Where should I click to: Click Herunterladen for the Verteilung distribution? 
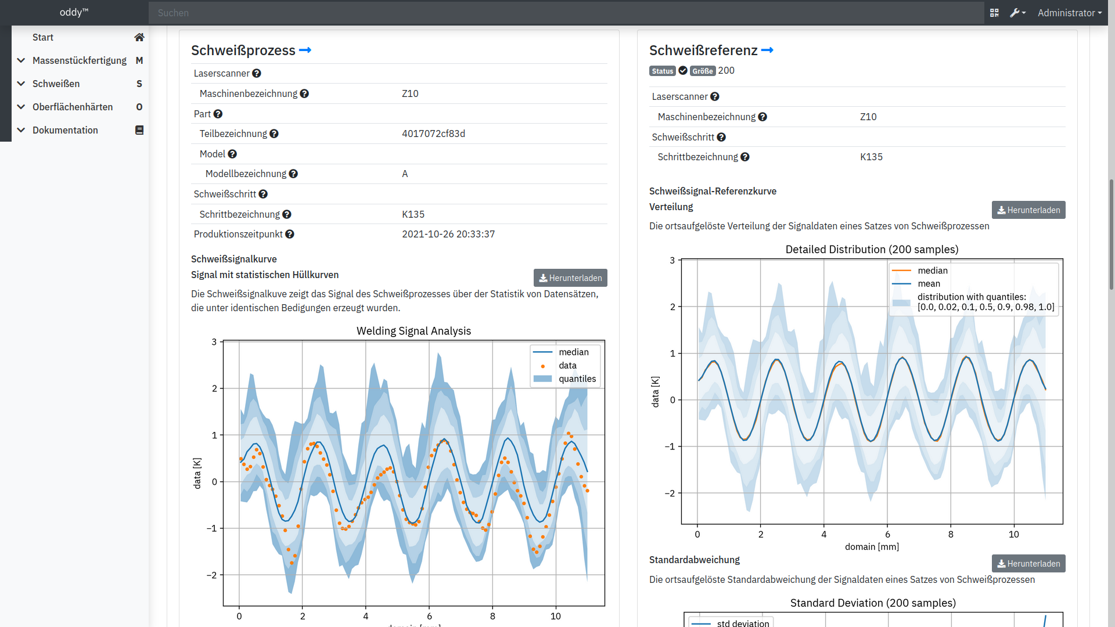[1028, 210]
